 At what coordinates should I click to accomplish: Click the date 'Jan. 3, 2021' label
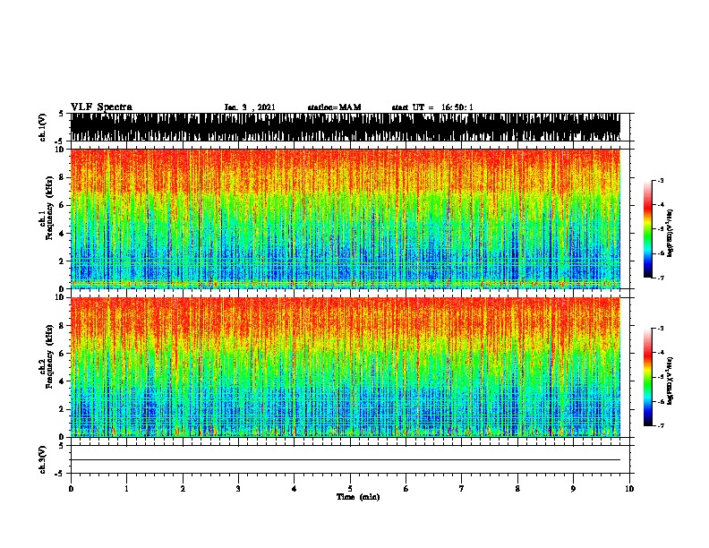(250, 107)
